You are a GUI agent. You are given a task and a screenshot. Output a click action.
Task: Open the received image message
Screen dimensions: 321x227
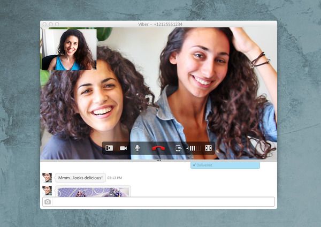93,191
